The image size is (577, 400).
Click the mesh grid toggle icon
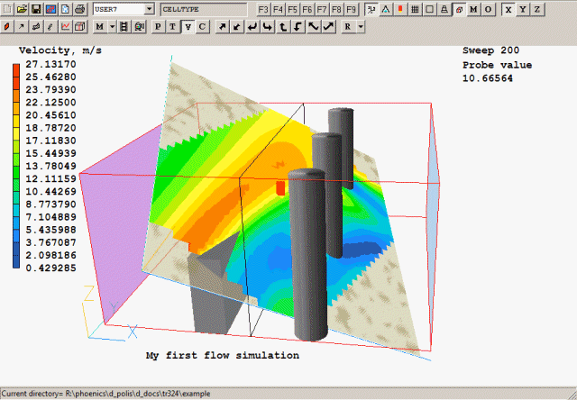point(416,9)
